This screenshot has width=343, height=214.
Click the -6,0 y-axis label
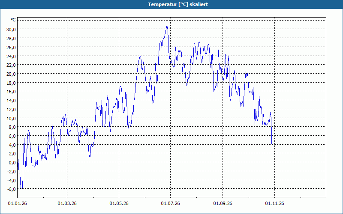[x=12, y=189]
